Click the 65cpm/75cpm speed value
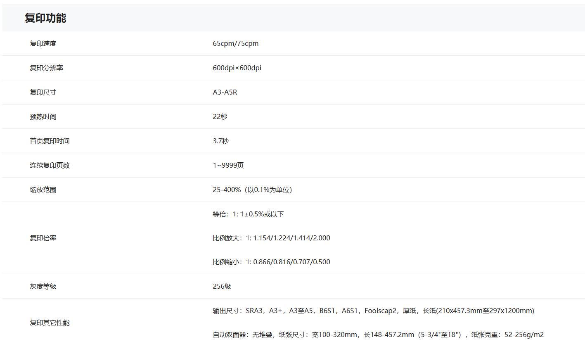This screenshot has height=344, width=585. (236, 43)
